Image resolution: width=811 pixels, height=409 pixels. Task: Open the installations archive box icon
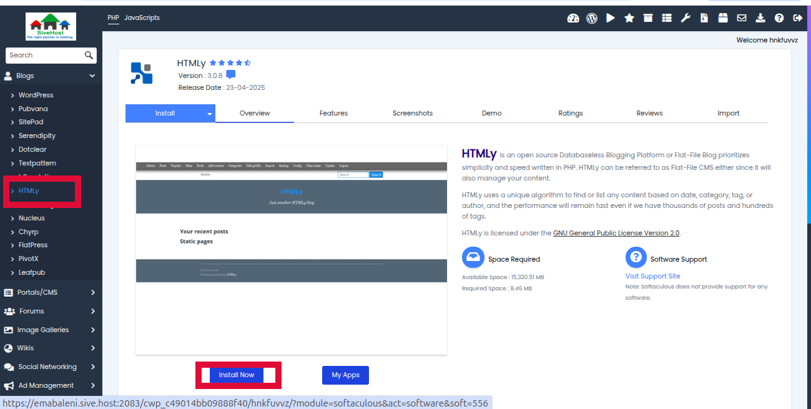[648, 18]
